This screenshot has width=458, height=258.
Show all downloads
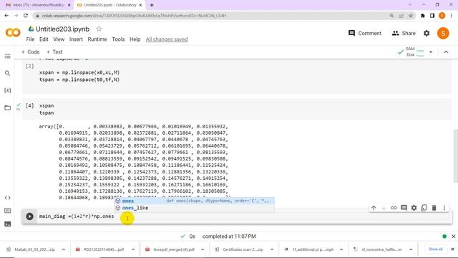(436, 249)
